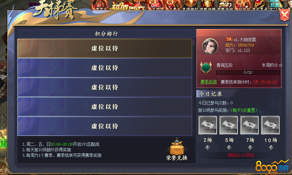292x175 pixels.
Task: Click the 积分排行 header tab
Action: coord(106,34)
